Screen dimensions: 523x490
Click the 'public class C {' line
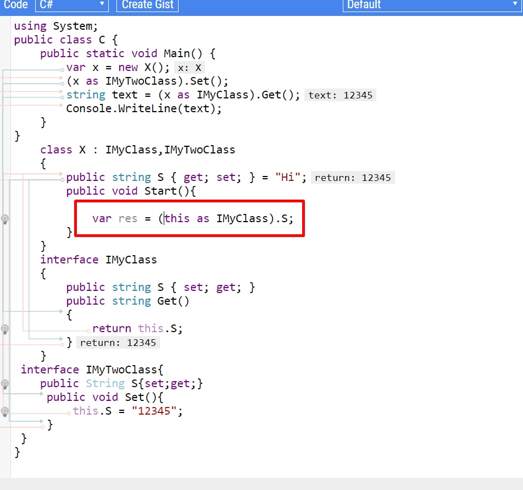point(66,40)
